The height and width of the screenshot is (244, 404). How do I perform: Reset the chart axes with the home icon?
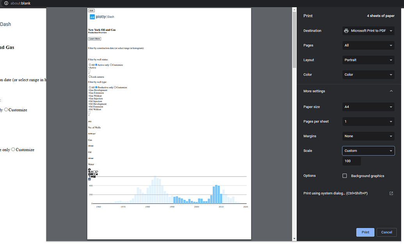click(97, 174)
